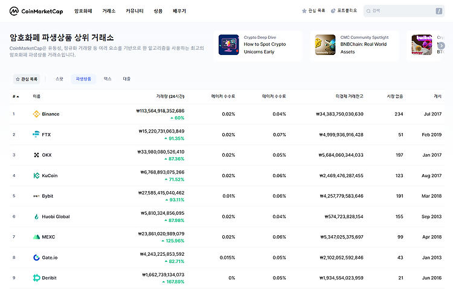Sort by rank using # column header
453x289 pixels.
[16, 96]
